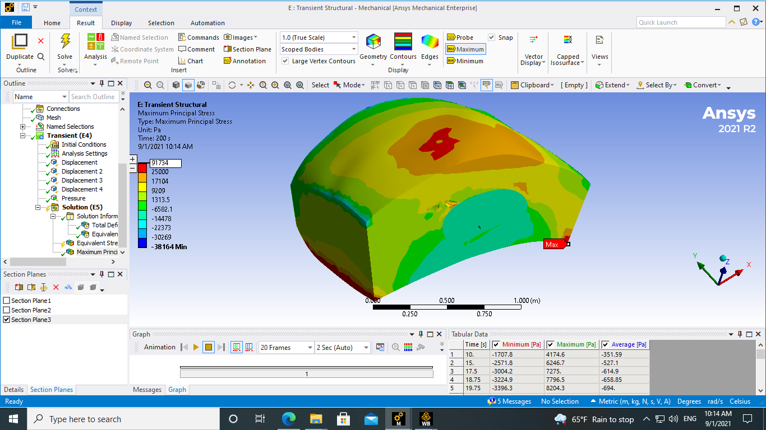The width and height of the screenshot is (766, 430).
Task: Click the Edges display icon
Action: click(430, 43)
